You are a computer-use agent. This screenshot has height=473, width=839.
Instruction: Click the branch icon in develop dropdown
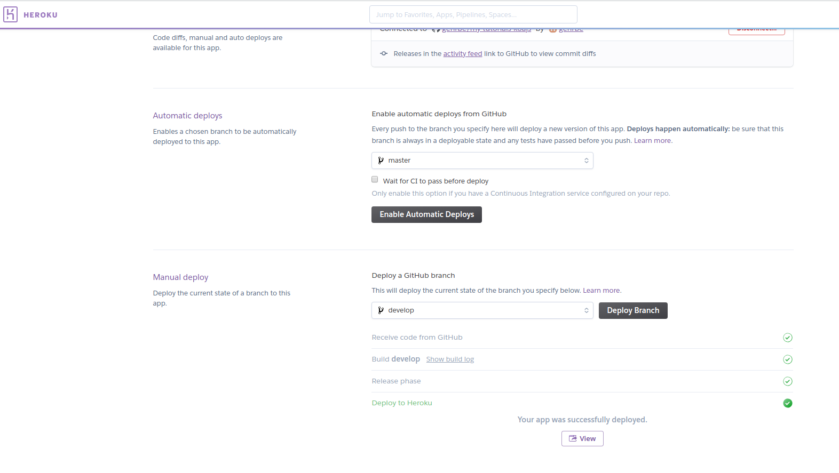click(x=381, y=310)
